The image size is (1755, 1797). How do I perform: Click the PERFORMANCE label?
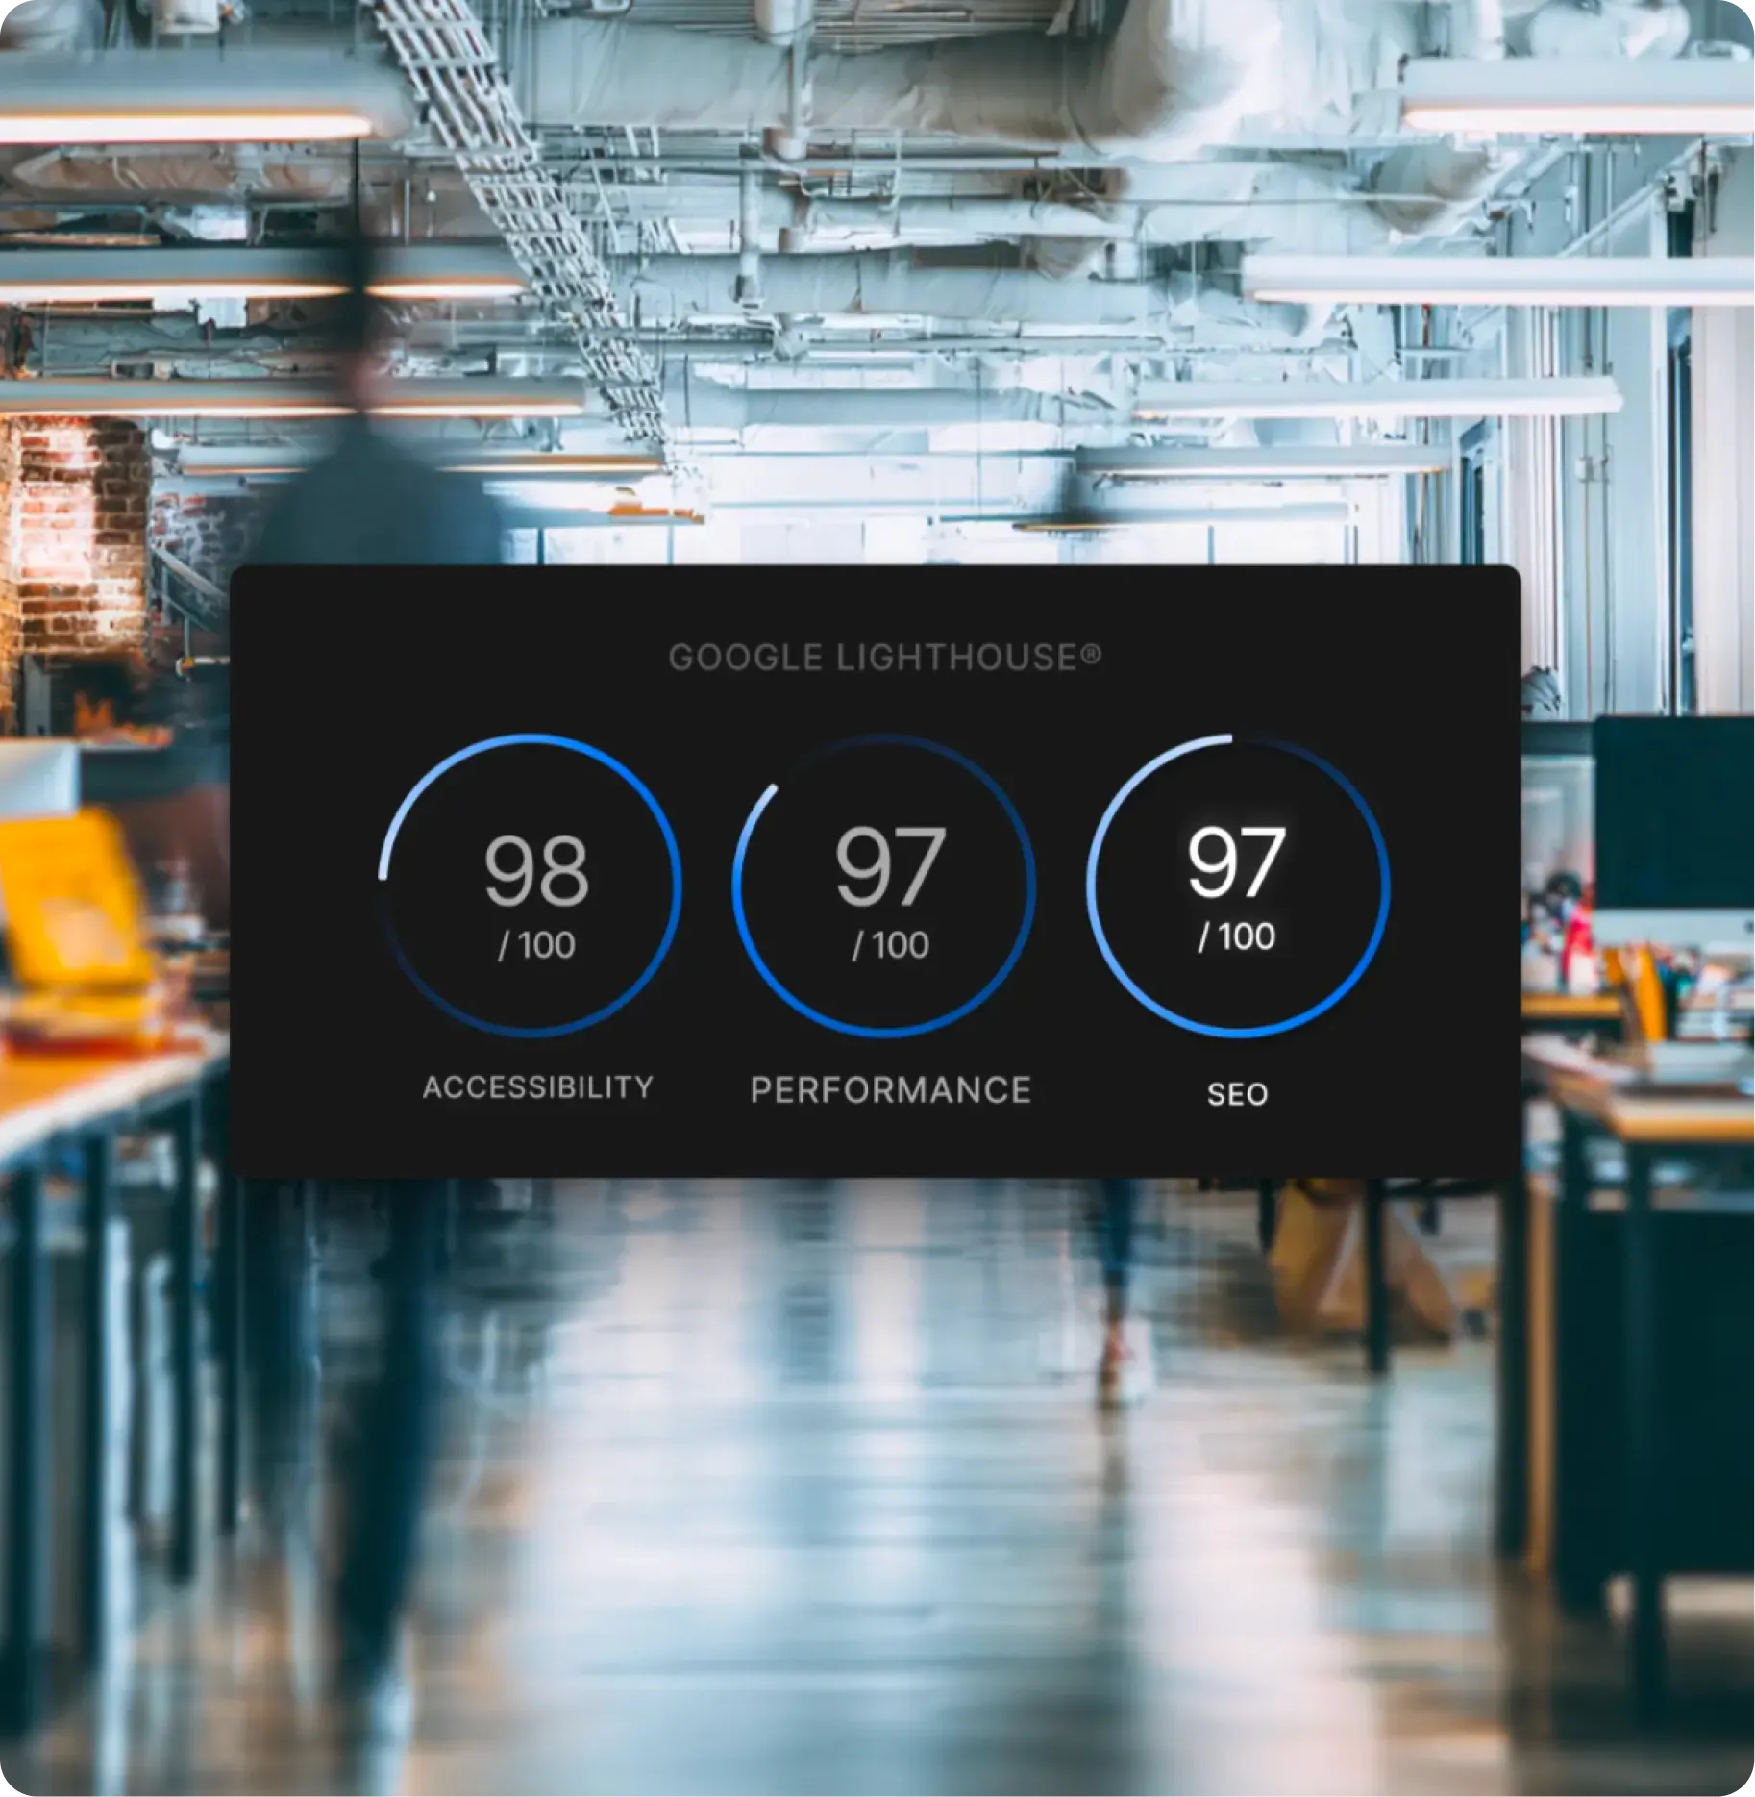coord(891,1090)
